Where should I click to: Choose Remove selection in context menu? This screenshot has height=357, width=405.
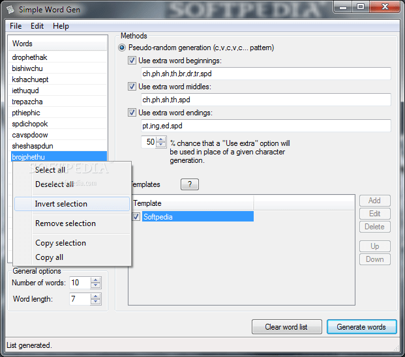pyautogui.click(x=72, y=223)
